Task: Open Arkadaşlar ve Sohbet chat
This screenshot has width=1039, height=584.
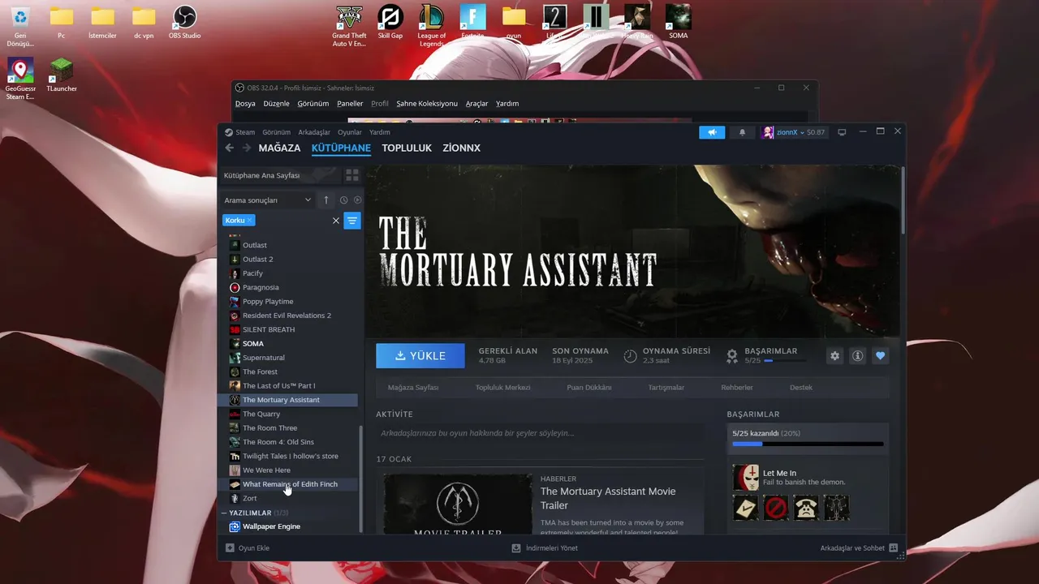Action: tap(859, 547)
